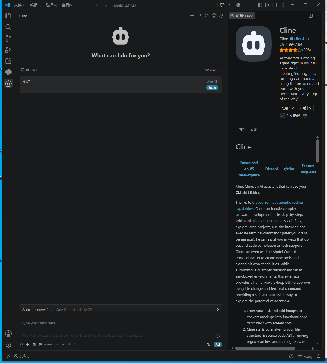Click the 卸载 button
Viewport: 327px width, 363px height.
click(303, 108)
